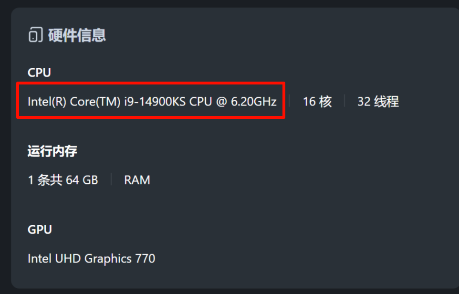Click the divider between CPU name and 16 核
Viewport: 459px width, 294px height.
[x=290, y=101]
